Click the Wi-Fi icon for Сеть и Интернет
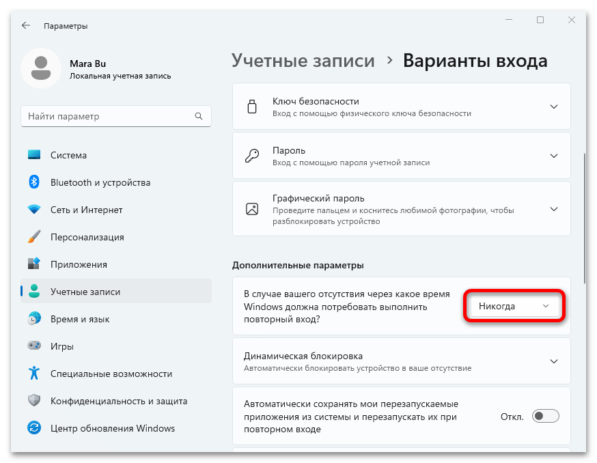Image resolution: width=597 pixels, height=463 pixels. point(34,210)
